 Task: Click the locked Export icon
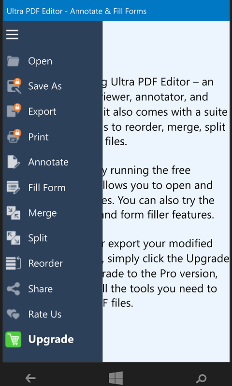pos(14,111)
